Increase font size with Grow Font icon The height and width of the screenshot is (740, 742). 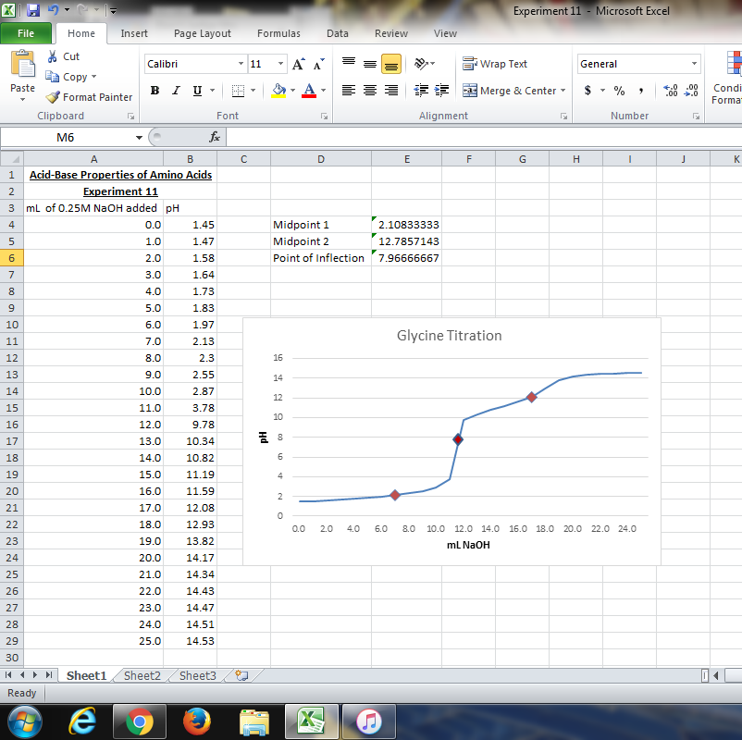coord(298,64)
